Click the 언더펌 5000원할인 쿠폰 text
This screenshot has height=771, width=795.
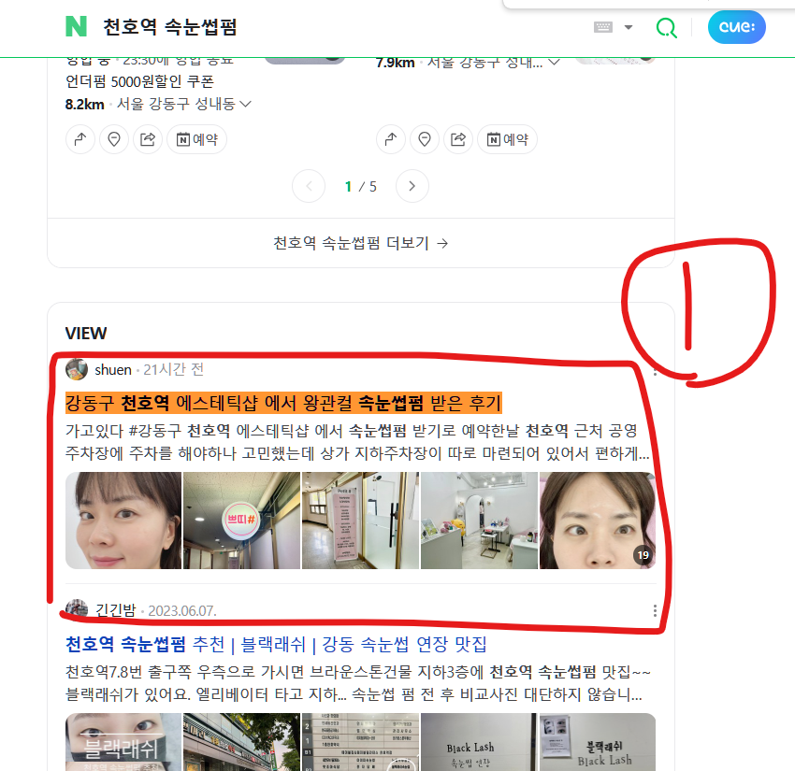pos(139,81)
